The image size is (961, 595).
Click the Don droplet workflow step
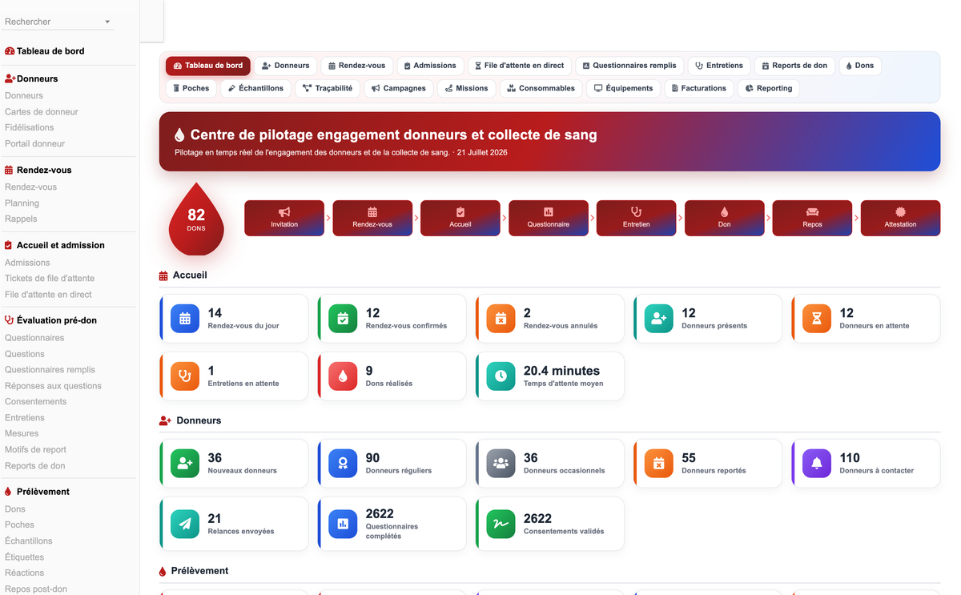pos(725,218)
